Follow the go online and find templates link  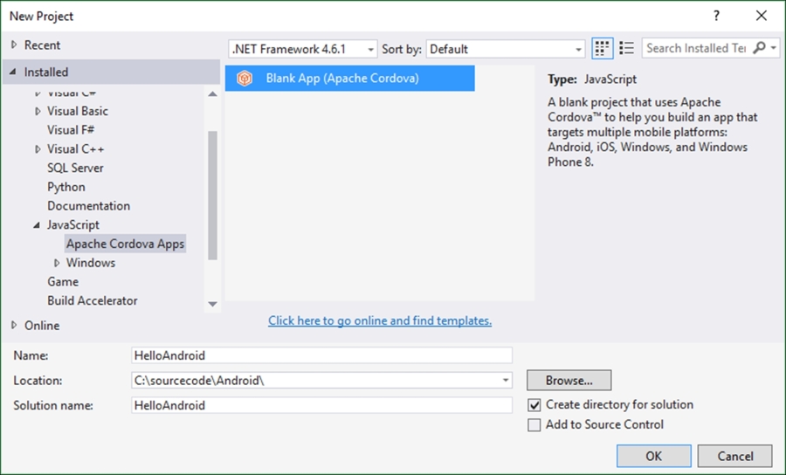380,320
